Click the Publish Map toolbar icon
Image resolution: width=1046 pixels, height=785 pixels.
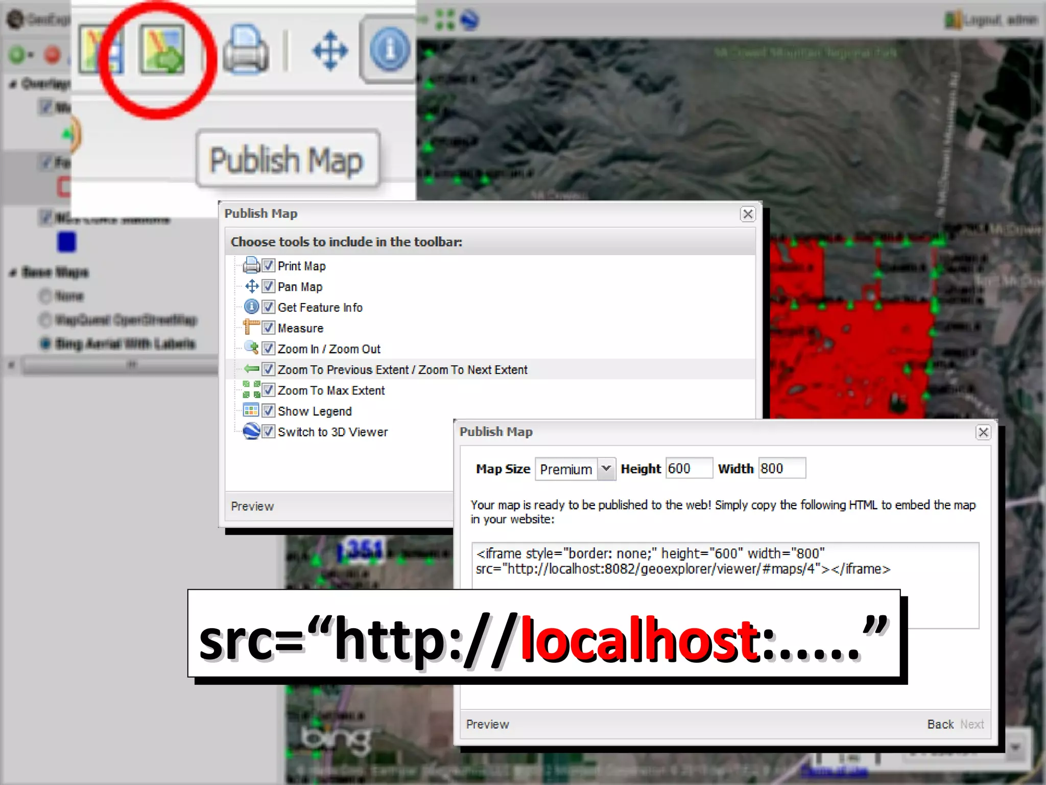click(162, 50)
